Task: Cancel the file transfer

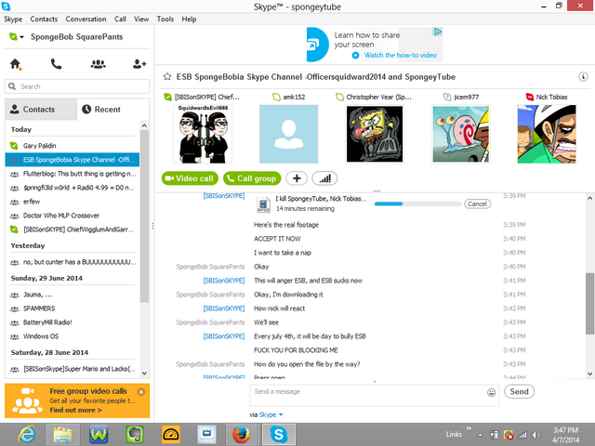Action: [477, 204]
